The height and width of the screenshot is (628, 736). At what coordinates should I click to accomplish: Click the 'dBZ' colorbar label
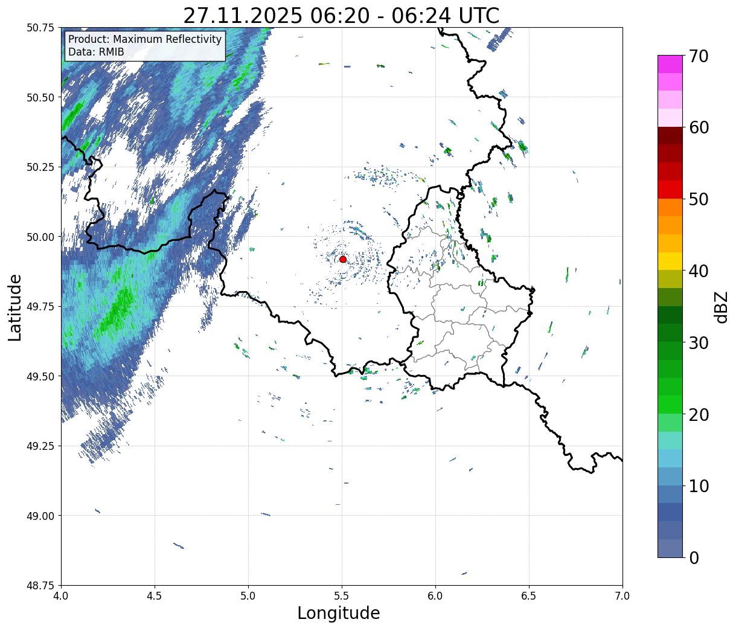tap(721, 307)
